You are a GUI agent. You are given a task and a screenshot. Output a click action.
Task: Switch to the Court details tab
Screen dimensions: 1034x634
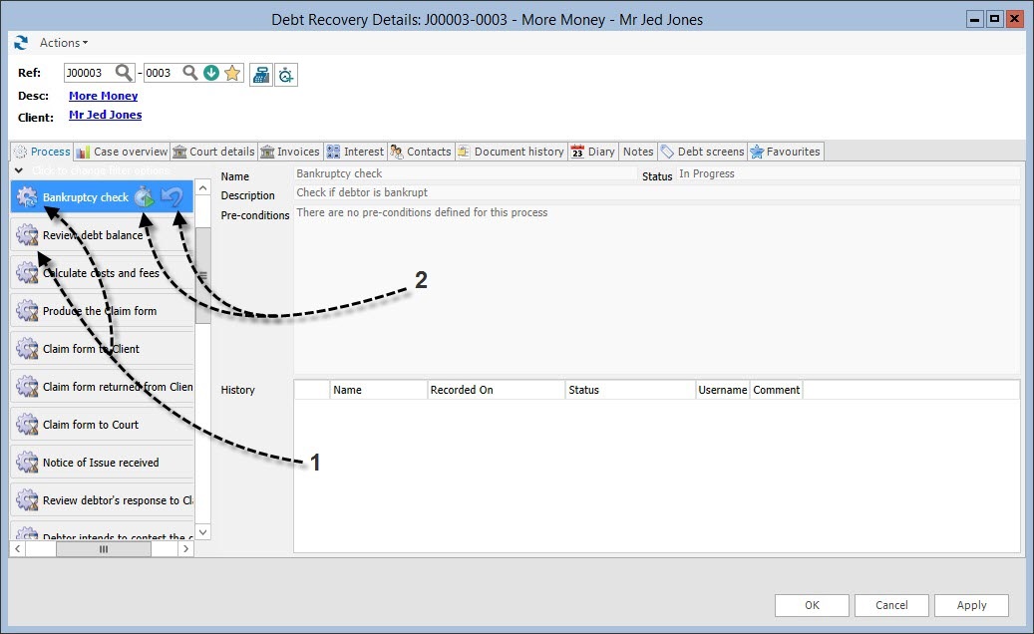213,152
